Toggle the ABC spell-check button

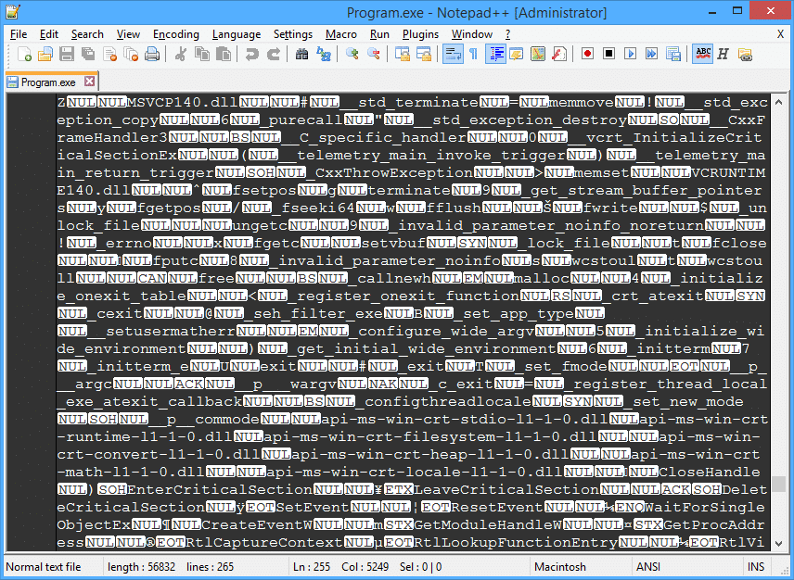coord(702,54)
